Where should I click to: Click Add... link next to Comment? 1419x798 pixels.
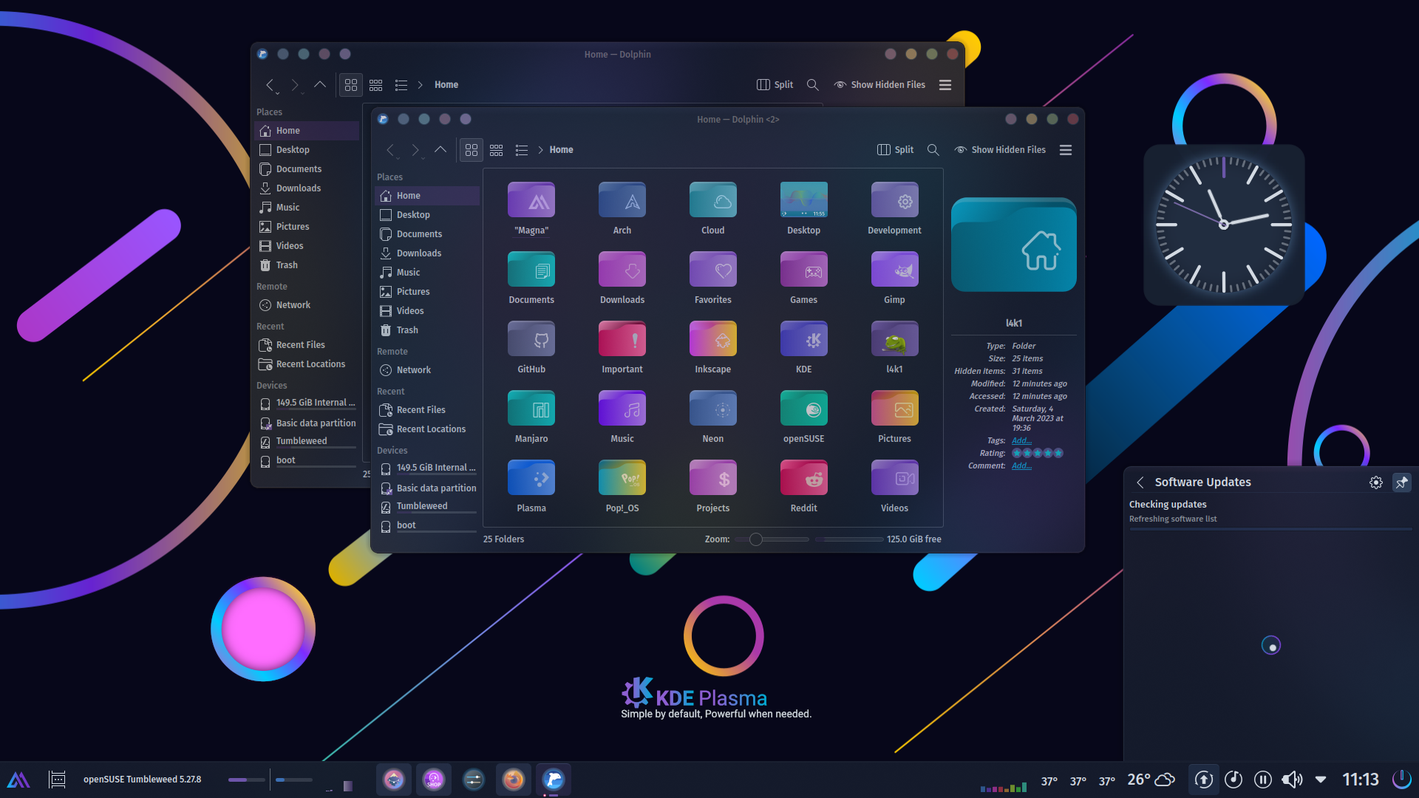[1021, 465]
